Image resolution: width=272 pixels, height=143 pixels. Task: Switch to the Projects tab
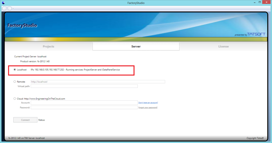pyautogui.click(x=49, y=46)
